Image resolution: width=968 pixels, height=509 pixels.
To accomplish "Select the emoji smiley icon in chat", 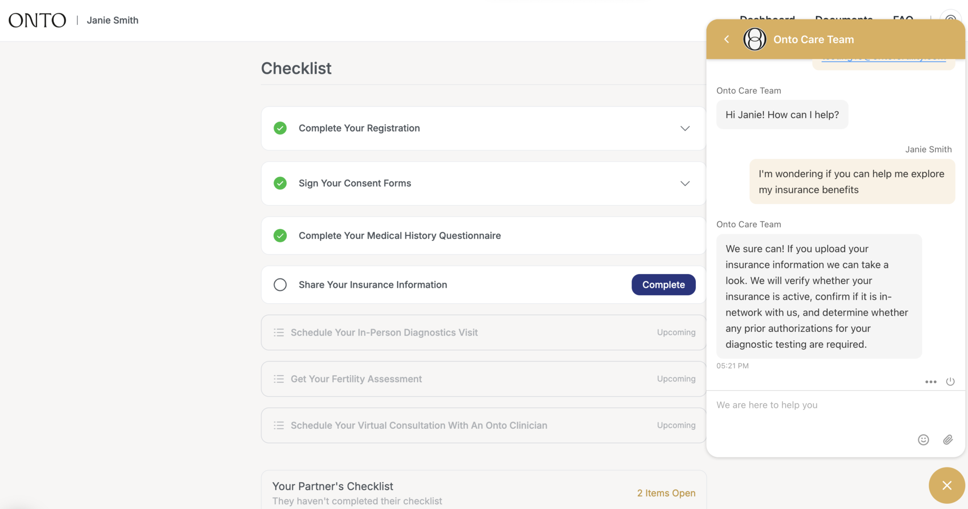I will coord(923,440).
